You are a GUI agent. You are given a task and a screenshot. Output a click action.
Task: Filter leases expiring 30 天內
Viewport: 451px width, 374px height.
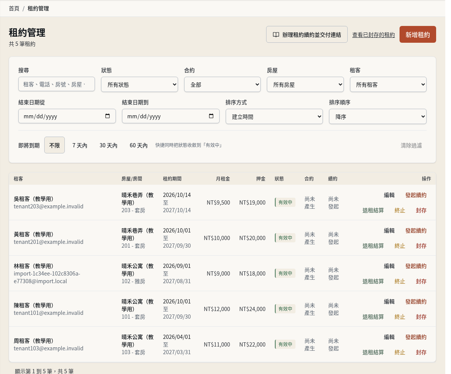click(108, 145)
